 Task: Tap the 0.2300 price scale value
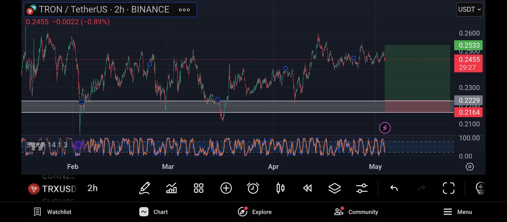pyautogui.click(x=469, y=88)
